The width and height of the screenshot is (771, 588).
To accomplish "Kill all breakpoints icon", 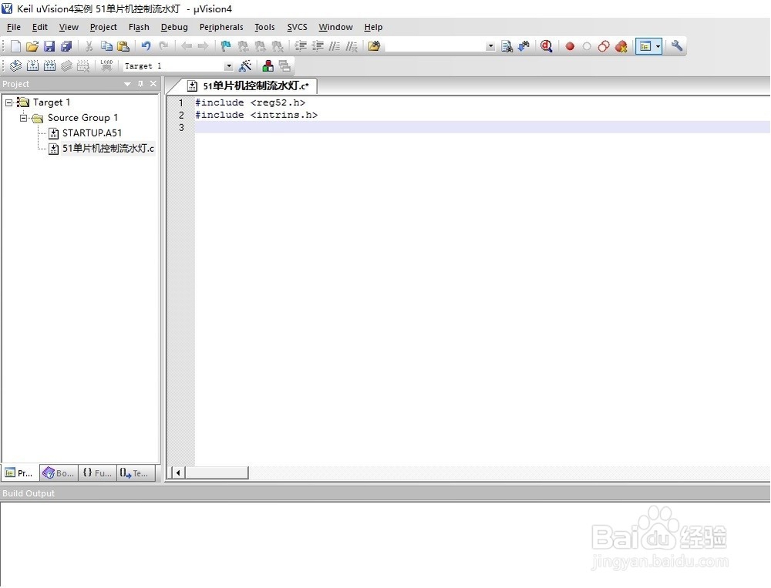I will [621, 46].
